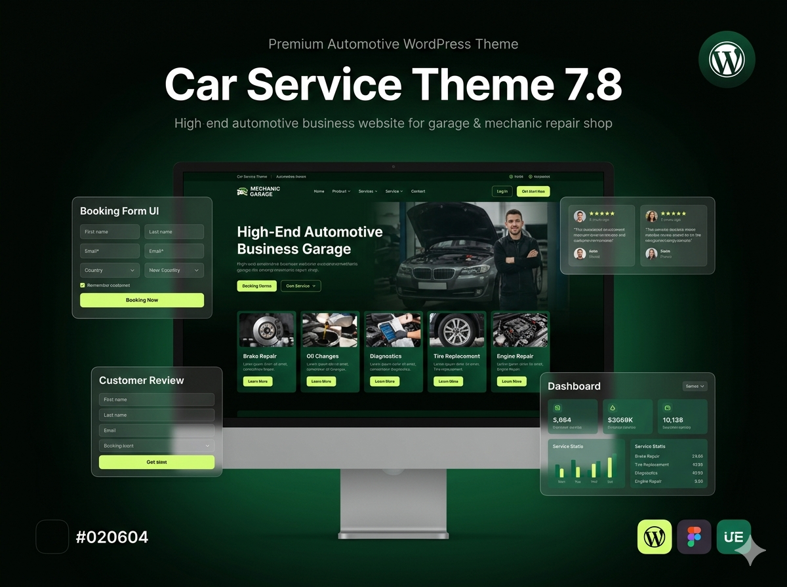The height and width of the screenshot is (587, 787).
Task: Open Contact in site navigation
Action: point(418,191)
